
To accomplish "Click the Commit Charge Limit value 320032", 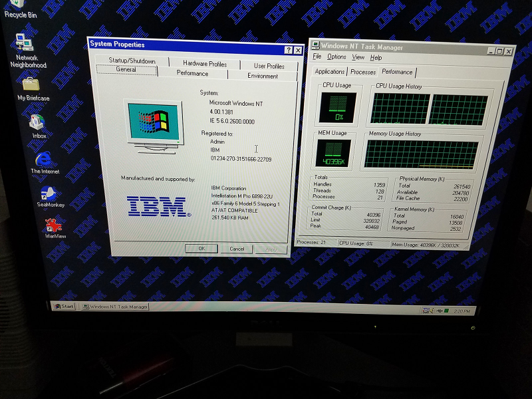I will (371, 221).
